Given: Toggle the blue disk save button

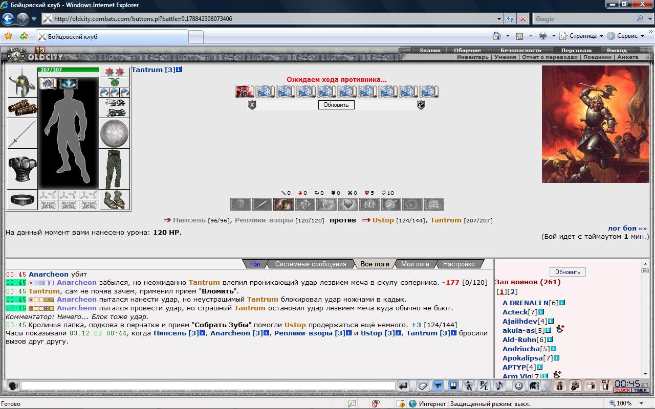Looking at the screenshot, I should coord(453,386).
